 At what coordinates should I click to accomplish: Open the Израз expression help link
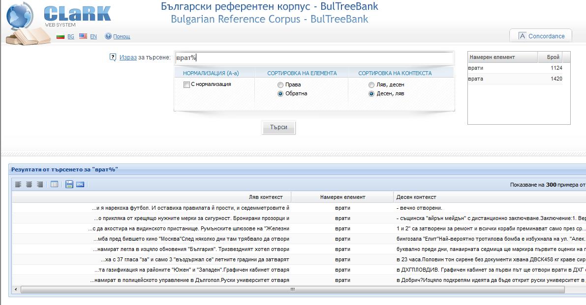tap(128, 57)
